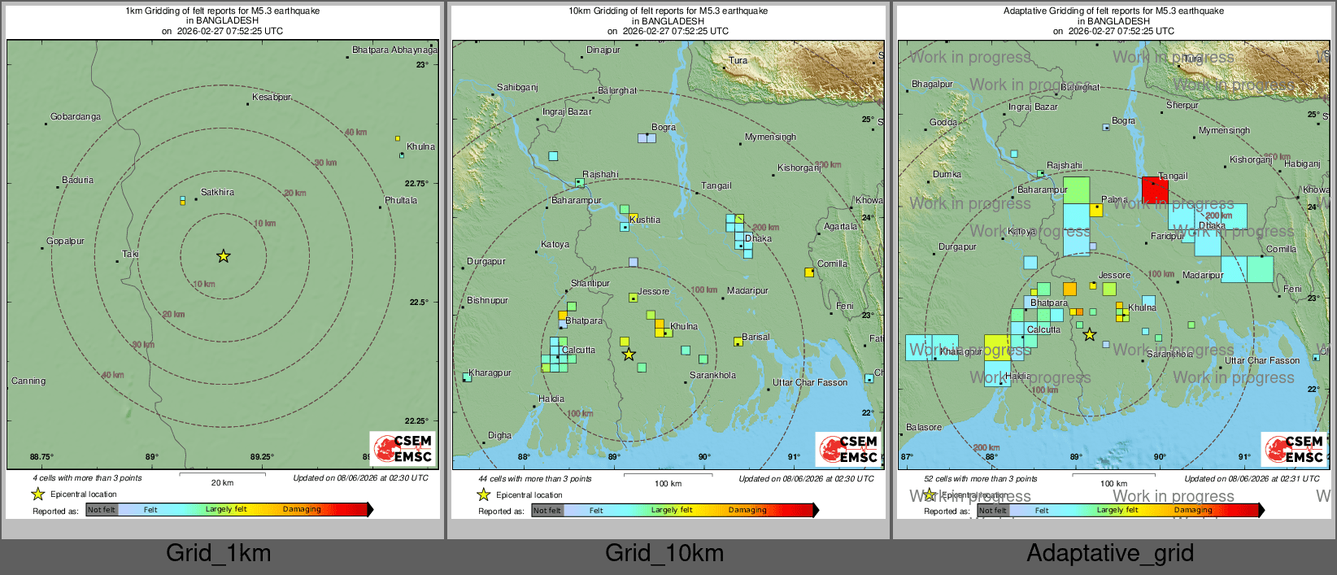Screen dimensions: 1337x575
Task: Click the Bhagalpur label on the adaptive map
Action: [932, 84]
